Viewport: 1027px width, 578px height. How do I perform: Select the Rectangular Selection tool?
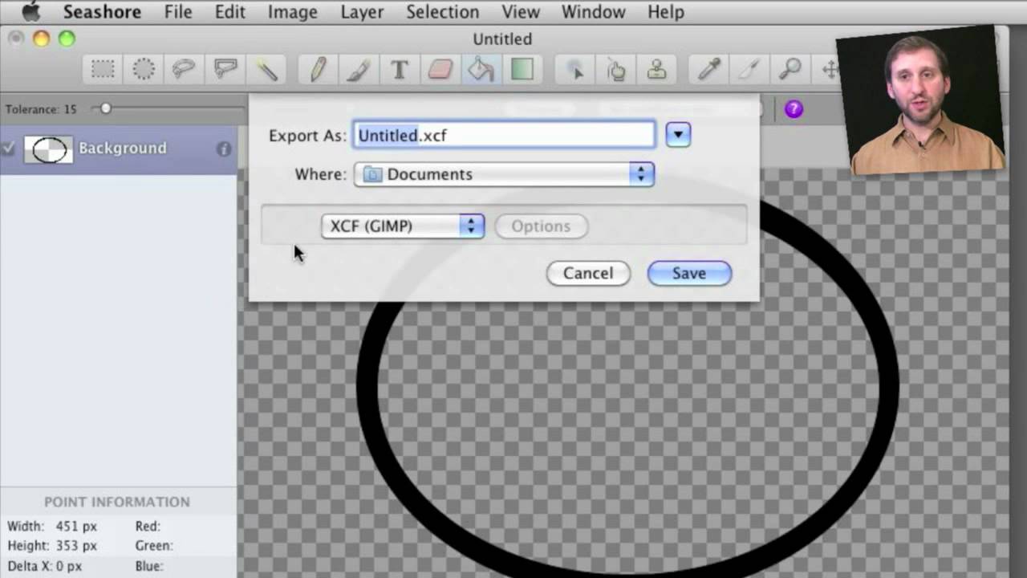click(103, 70)
